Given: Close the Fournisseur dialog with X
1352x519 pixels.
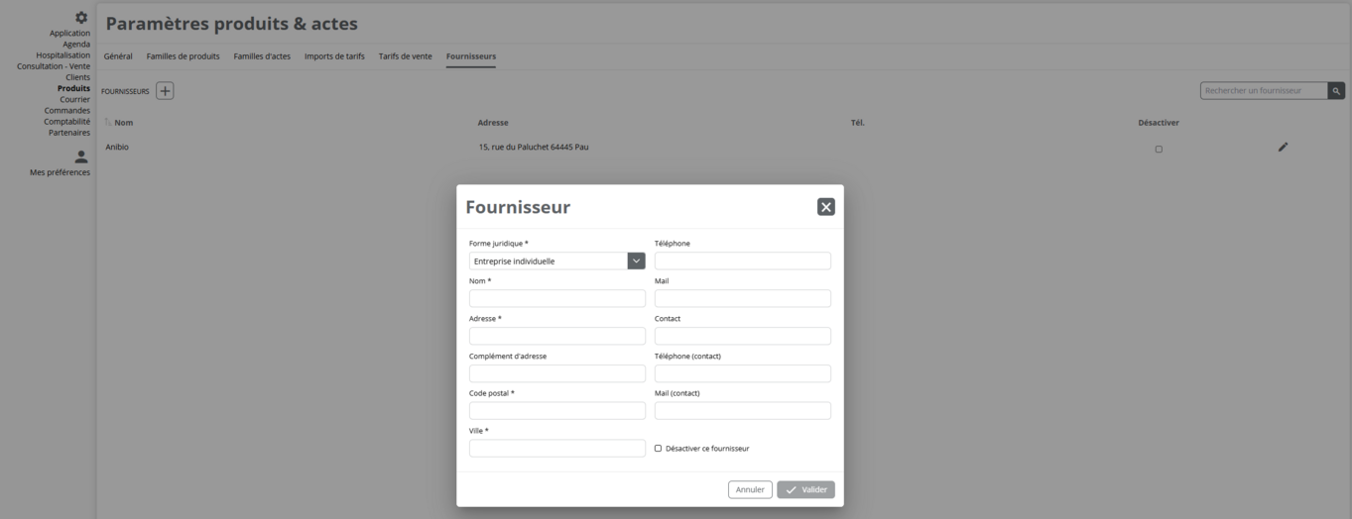Looking at the screenshot, I should point(825,207).
